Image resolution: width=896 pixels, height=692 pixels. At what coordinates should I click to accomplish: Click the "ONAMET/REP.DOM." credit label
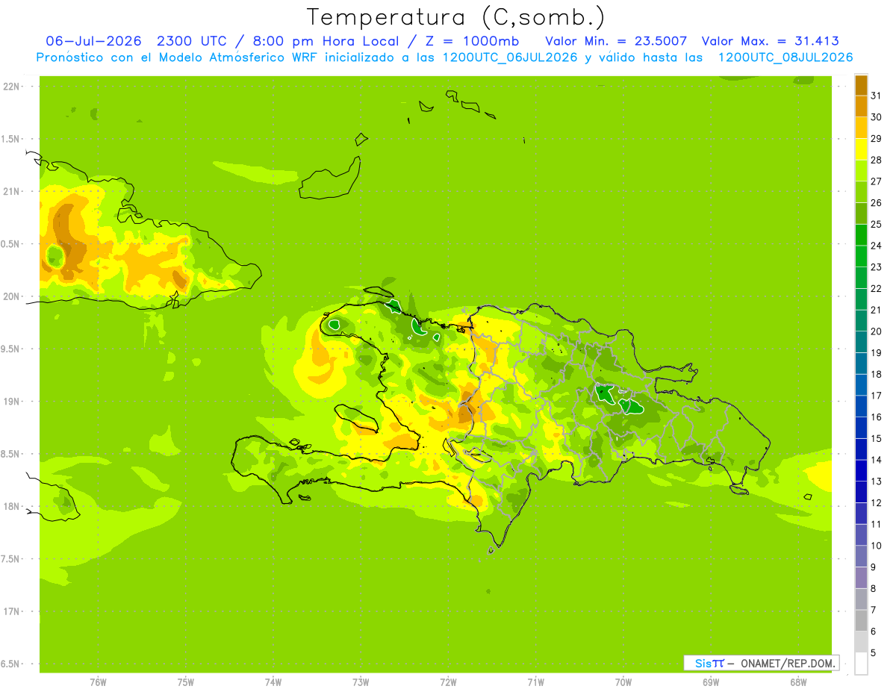click(x=788, y=663)
